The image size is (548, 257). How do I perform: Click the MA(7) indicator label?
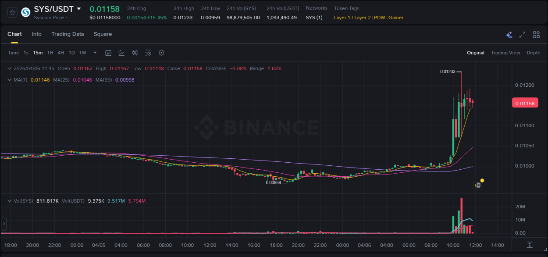[20, 80]
